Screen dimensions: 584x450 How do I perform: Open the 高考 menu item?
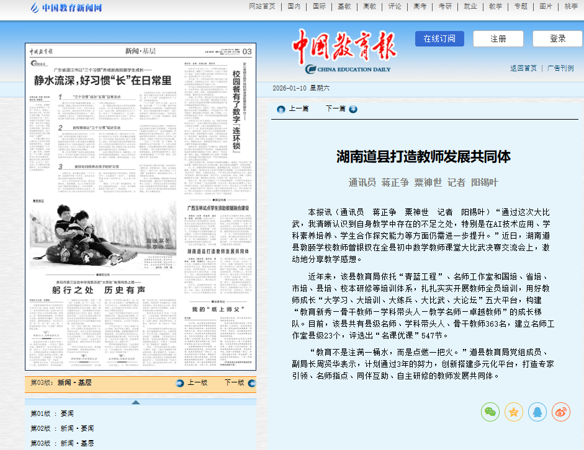(420, 6)
